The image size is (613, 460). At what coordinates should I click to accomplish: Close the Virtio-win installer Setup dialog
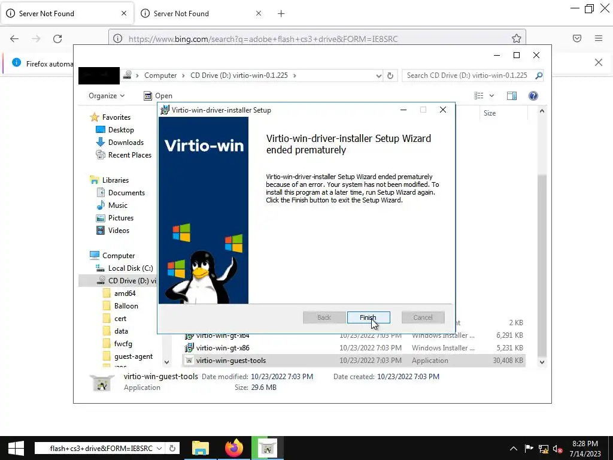point(443,110)
